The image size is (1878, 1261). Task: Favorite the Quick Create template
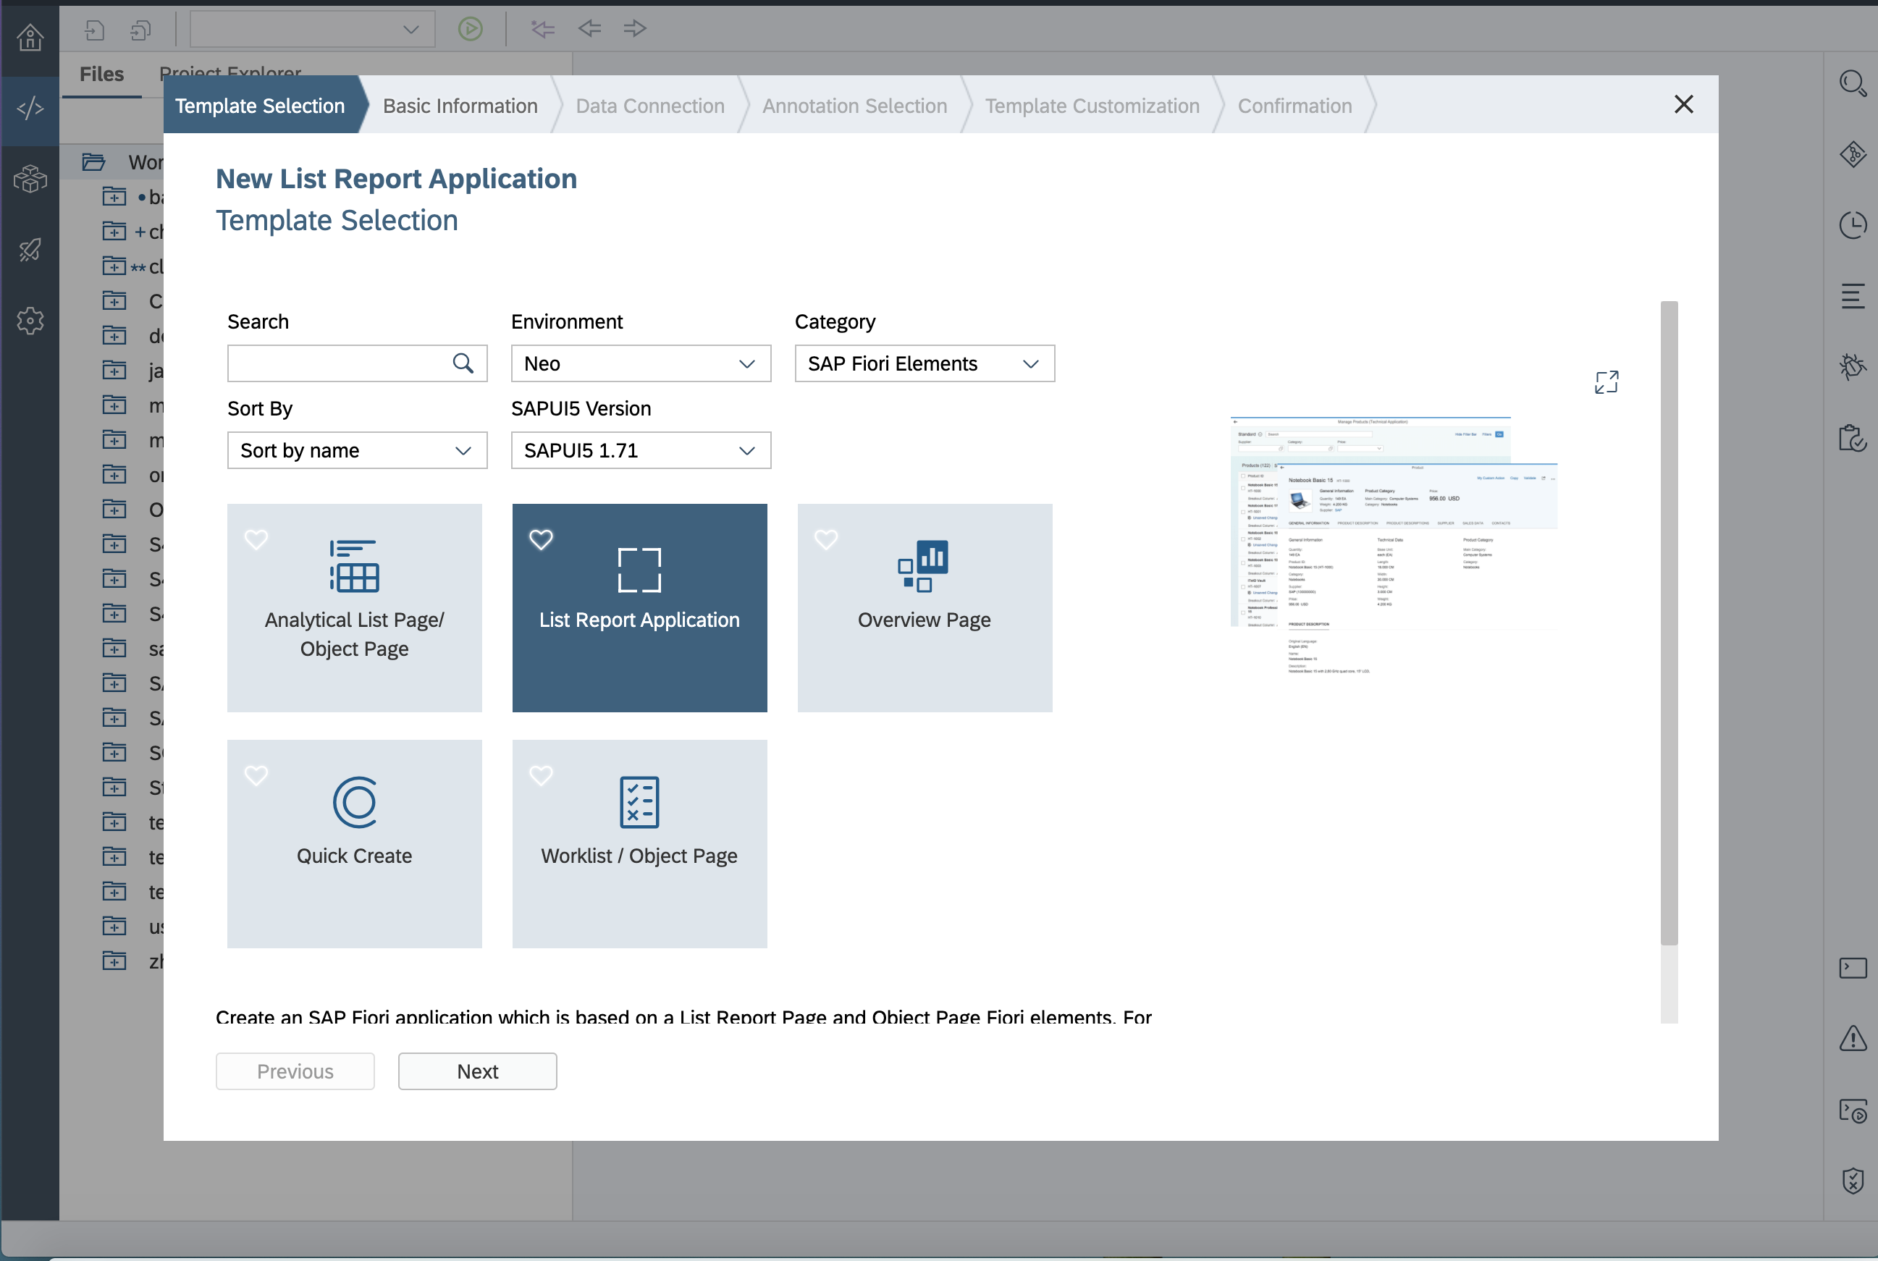click(256, 775)
